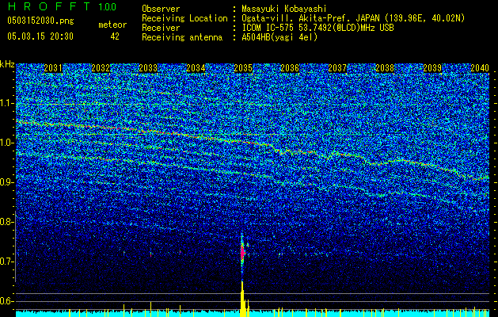Viewport: 498px width, 317px height.
Task: Click the kHz axis unit label
Action: pos(7,64)
